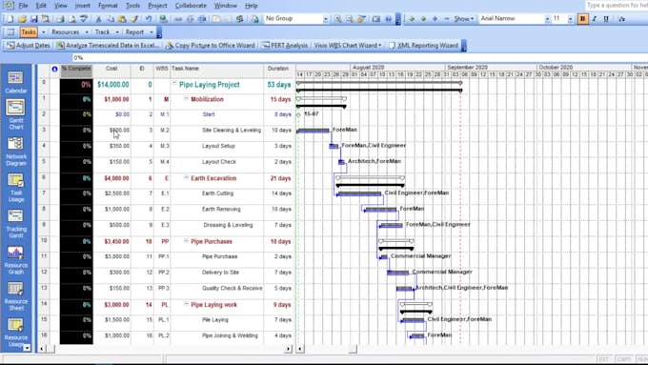648x365 pixels.
Task: Toggle Underline formatting button
Action: 606,19
